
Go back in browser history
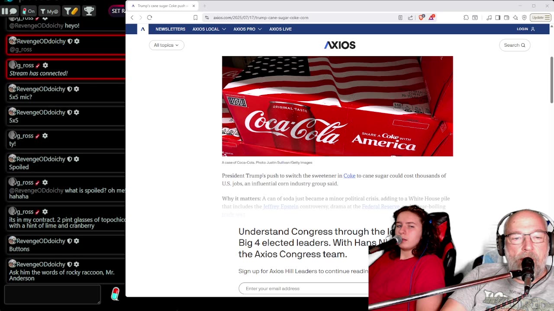click(132, 18)
